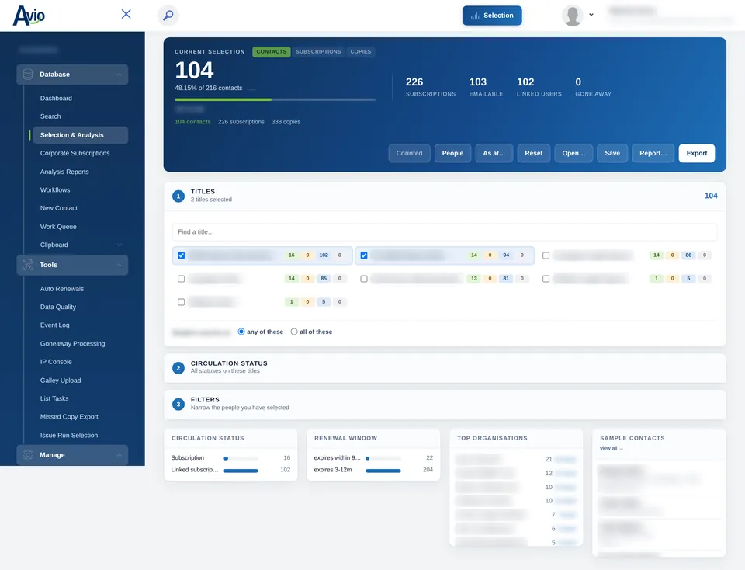Screen dimensions: 745x570
Task: Close the sidebar with the X icon
Action: (126, 14)
